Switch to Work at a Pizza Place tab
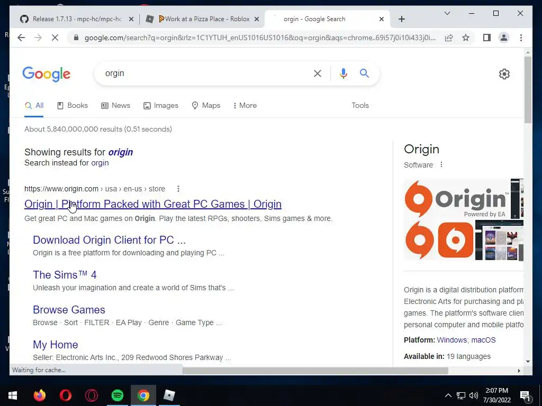Image resolution: width=542 pixels, height=406 pixels. (203, 19)
